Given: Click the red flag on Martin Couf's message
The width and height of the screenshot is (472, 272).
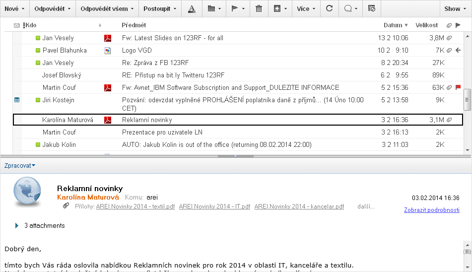Looking at the screenshot, I should [458, 87].
